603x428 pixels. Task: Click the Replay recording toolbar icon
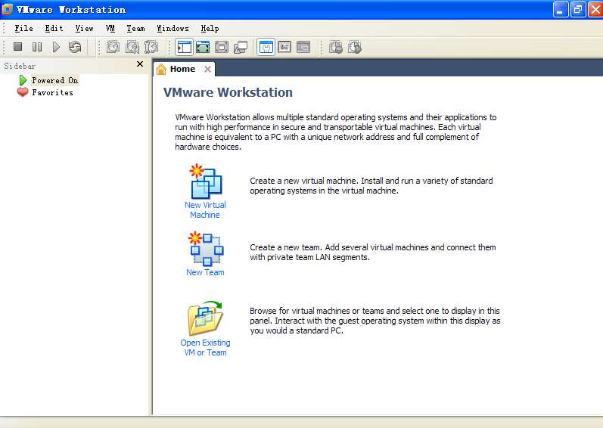[355, 47]
